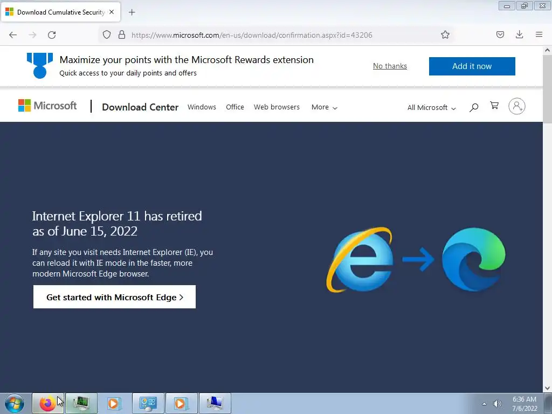The height and width of the screenshot is (414, 552).
Task: Open the Firefox hamburger menu
Action: point(539,34)
